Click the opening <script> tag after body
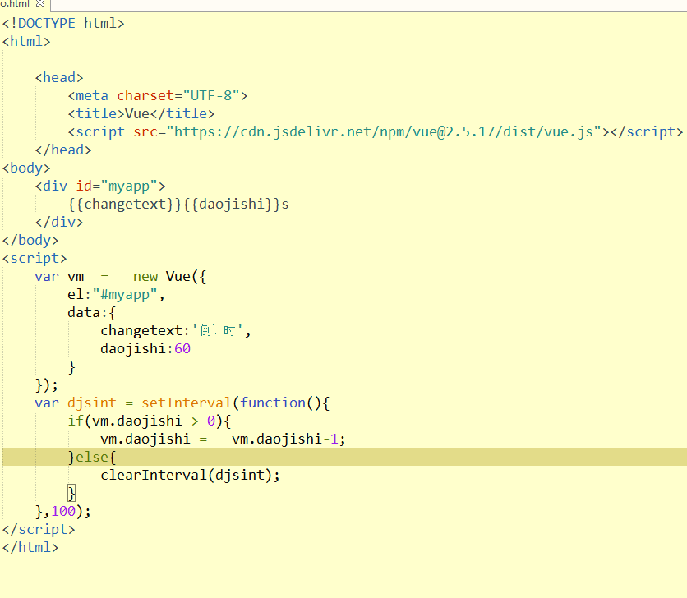This screenshot has height=598, width=687. (x=35, y=259)
